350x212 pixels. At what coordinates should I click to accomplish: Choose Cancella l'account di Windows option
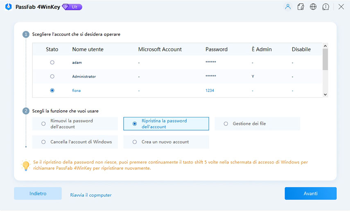point(43,142)
